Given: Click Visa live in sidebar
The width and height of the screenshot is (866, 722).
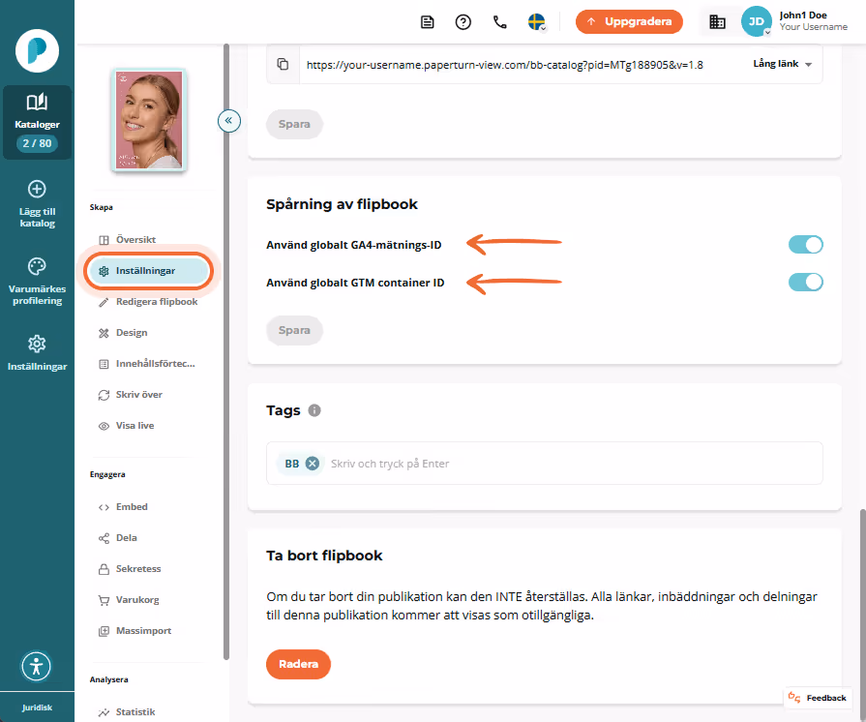Looking at the screenshot, I should coord(126,425).
